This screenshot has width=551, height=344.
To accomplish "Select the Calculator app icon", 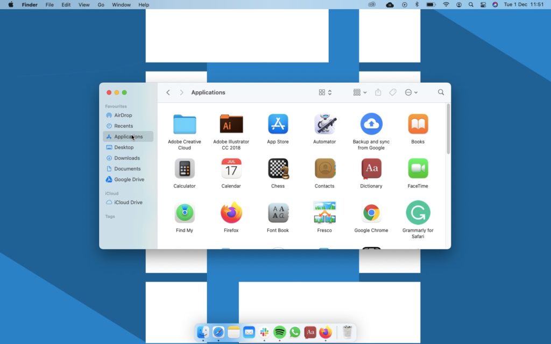I will (185, 169).
